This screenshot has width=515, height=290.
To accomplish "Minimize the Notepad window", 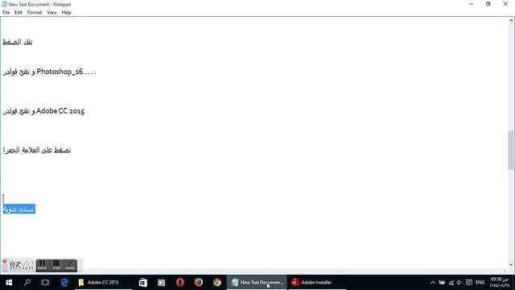I will pyautogui.click(x=472, y=4).
